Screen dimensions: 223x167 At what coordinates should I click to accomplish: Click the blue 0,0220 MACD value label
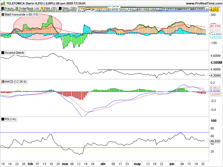click(215, 91)
